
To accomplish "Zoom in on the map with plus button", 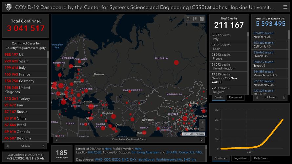I will click(x=202, y=122).
